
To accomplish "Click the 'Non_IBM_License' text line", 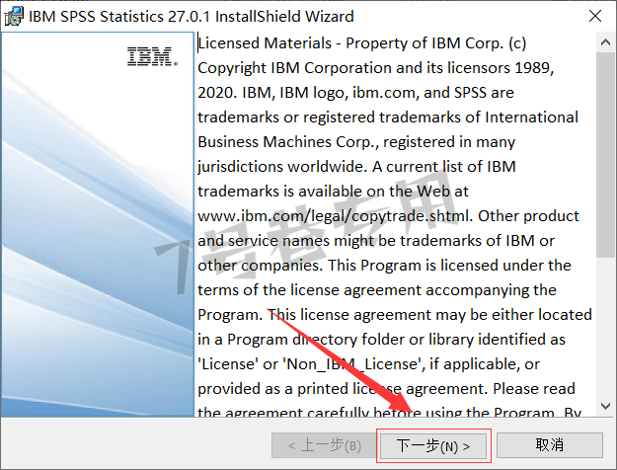I will pyautogui.click(x=368, y=364).
